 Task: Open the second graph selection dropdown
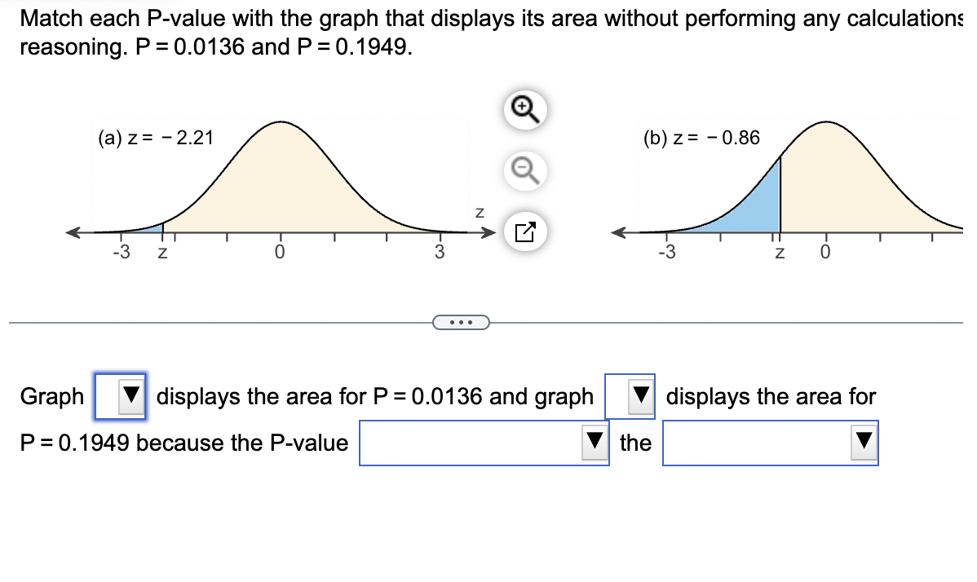pos(639,396)
